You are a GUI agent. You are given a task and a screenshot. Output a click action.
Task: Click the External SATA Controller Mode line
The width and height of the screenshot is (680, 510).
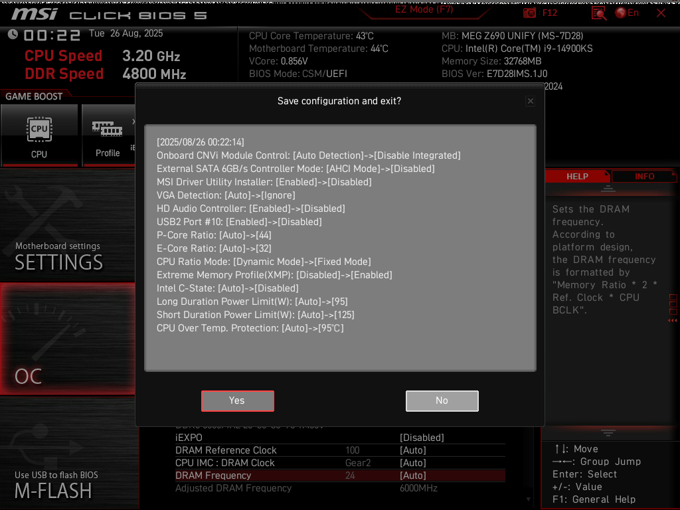point(296,169)
